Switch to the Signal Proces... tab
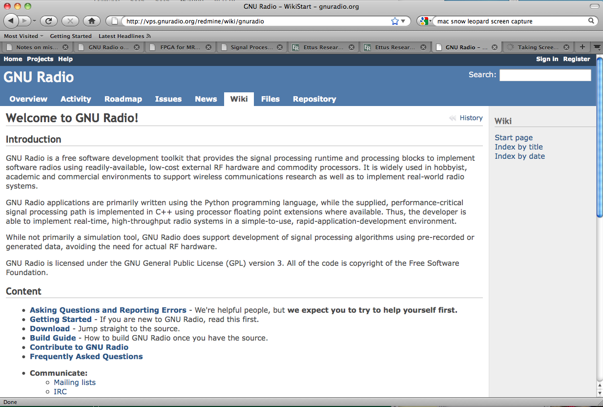The width and height of the screenshot is (603, 407). coord(251,47)
